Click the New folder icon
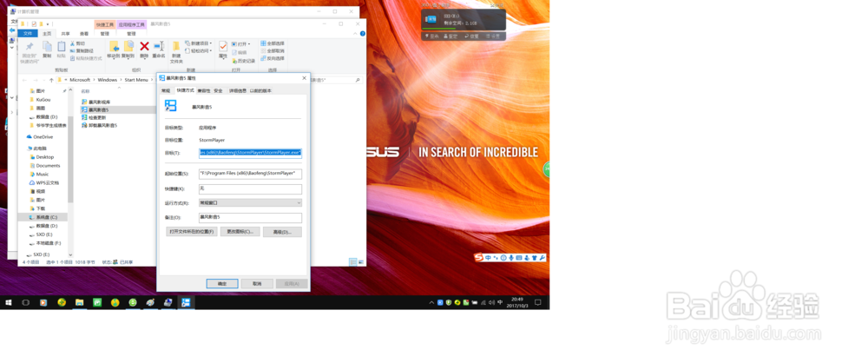The width and height of the screenshot is (868, 363). [176, 47]
